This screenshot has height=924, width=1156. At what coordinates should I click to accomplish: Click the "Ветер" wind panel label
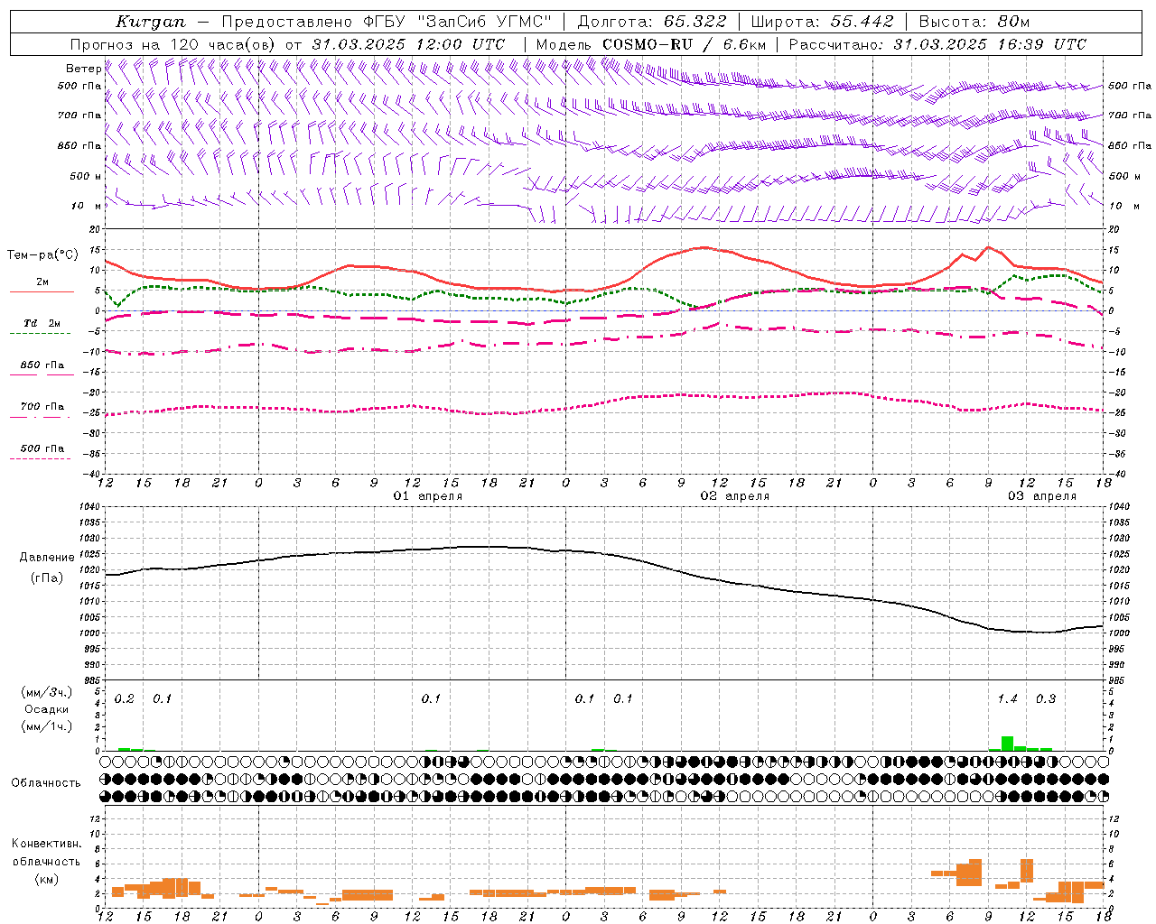pyautogui.click(x=83, y=69)
